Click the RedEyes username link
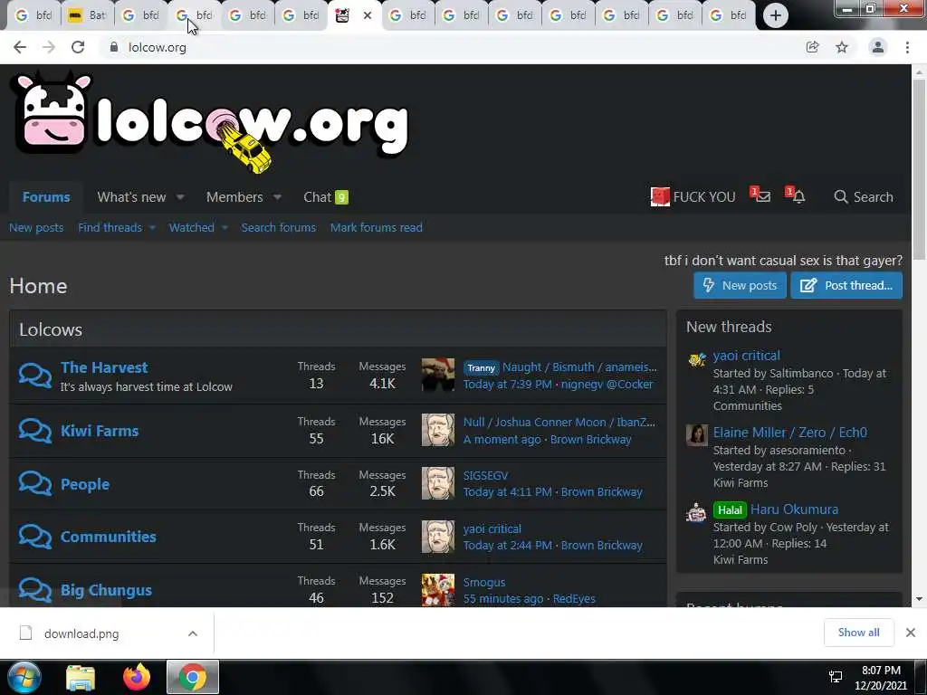 (573, 599)
